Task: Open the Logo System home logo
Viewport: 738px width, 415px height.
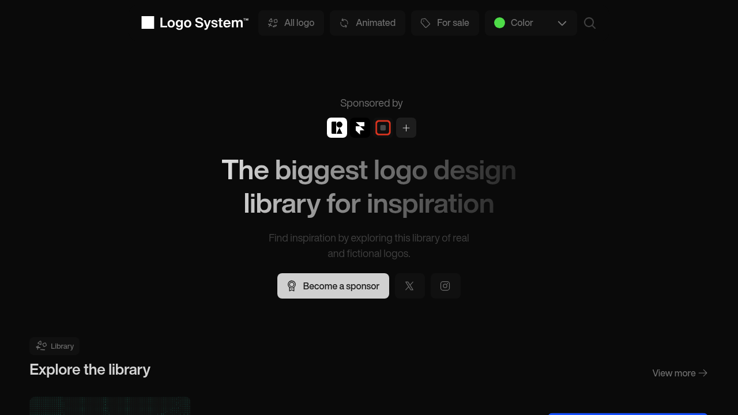Action: tap(194, 23)
